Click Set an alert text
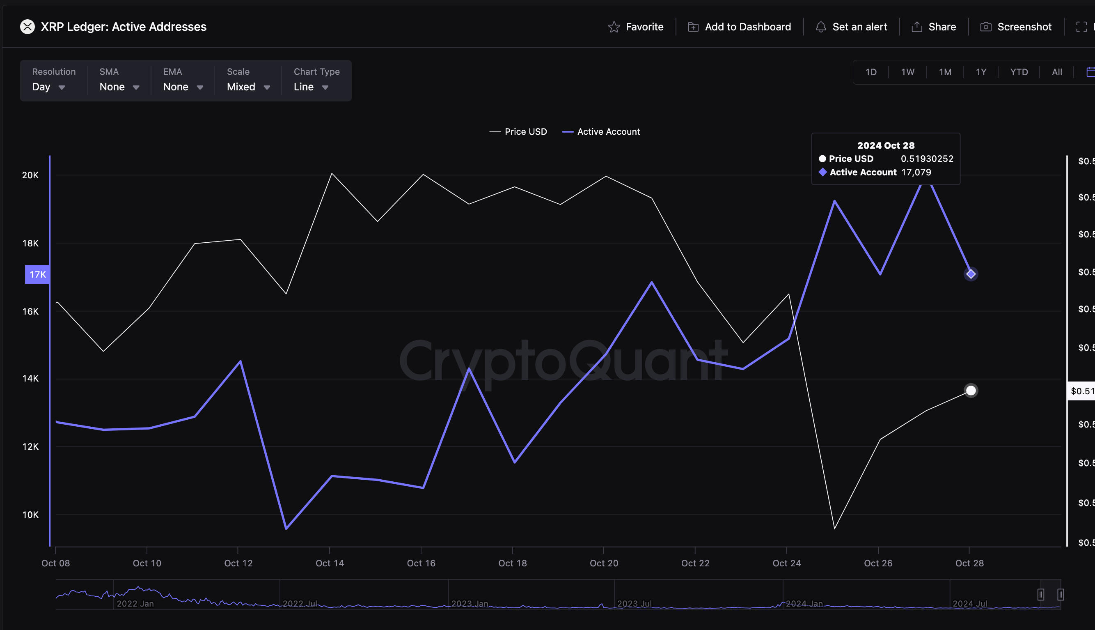Screen dimensions: 1095x630 pyautogui.click(x=859, y=27)
